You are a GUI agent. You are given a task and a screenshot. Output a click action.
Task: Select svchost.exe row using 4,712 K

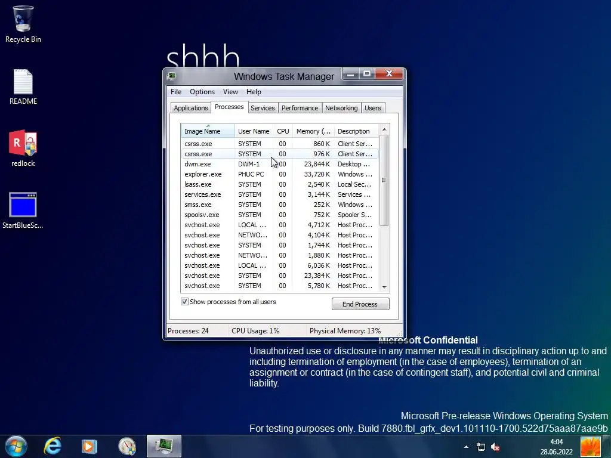coord(280,225)
